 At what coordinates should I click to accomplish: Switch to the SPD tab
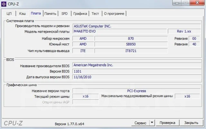click(64, 14)
